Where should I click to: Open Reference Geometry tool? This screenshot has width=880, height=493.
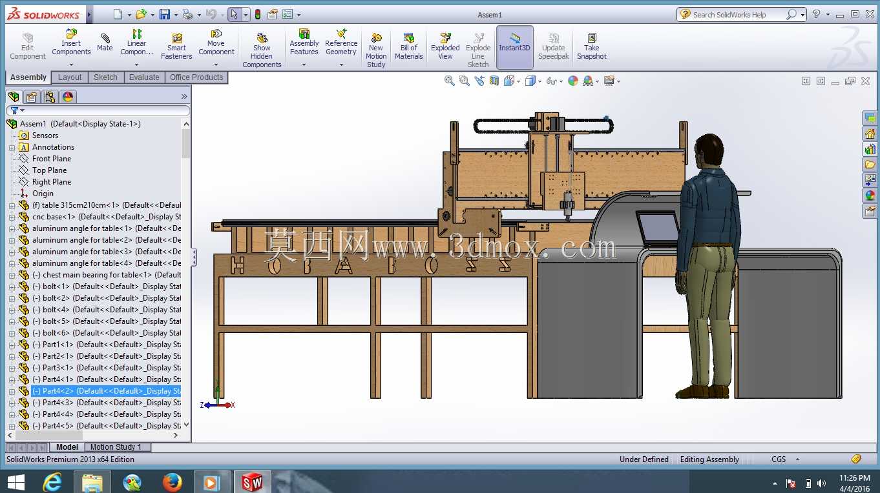[340, 43]
